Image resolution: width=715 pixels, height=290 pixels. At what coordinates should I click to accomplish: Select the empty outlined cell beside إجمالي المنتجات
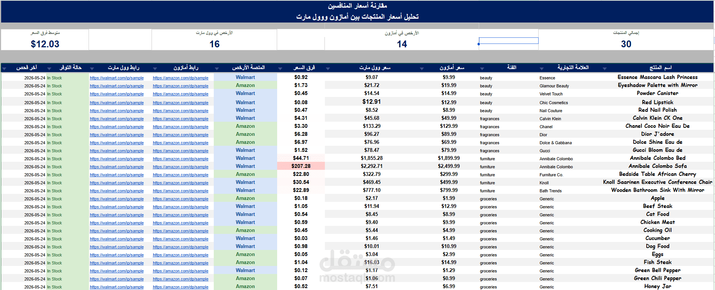(x=508, y=40)
